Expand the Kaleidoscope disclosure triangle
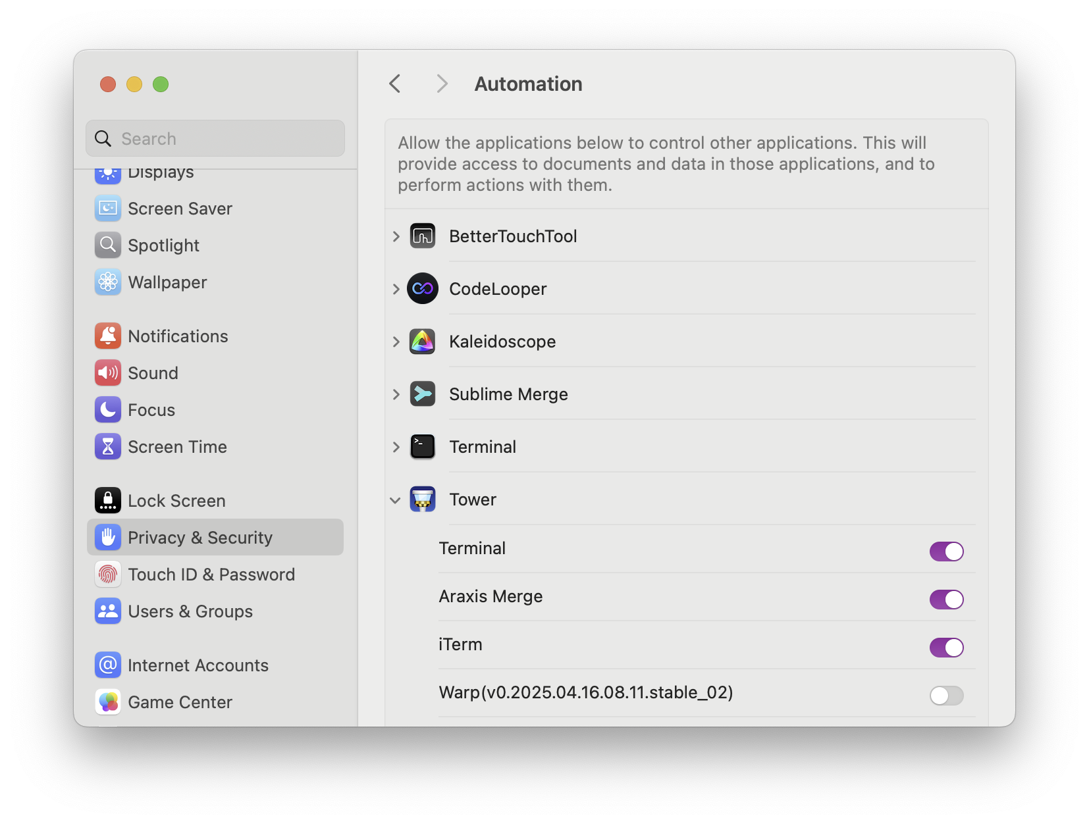 click(395, 342)
